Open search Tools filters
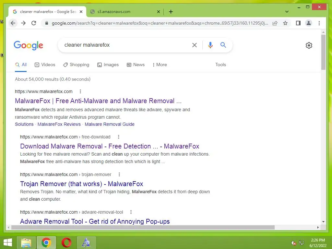 click(220, 65)
